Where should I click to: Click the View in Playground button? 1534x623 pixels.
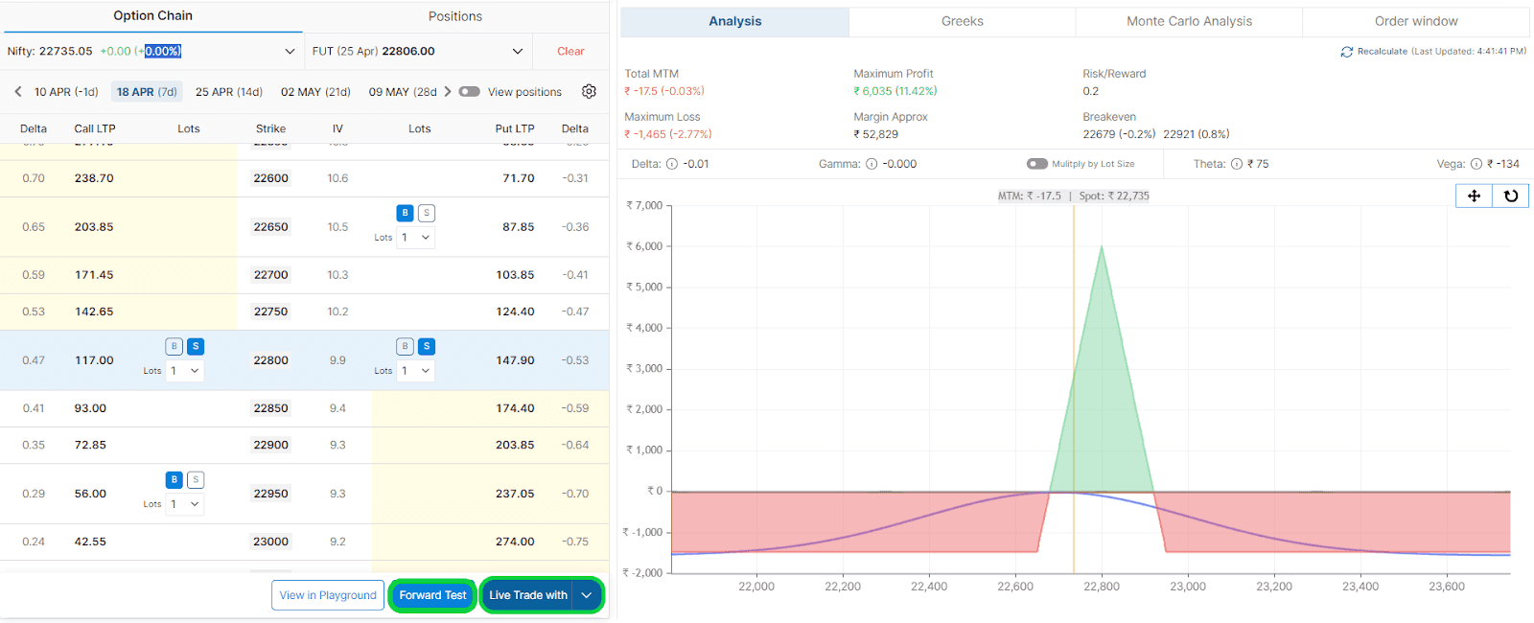328,595
